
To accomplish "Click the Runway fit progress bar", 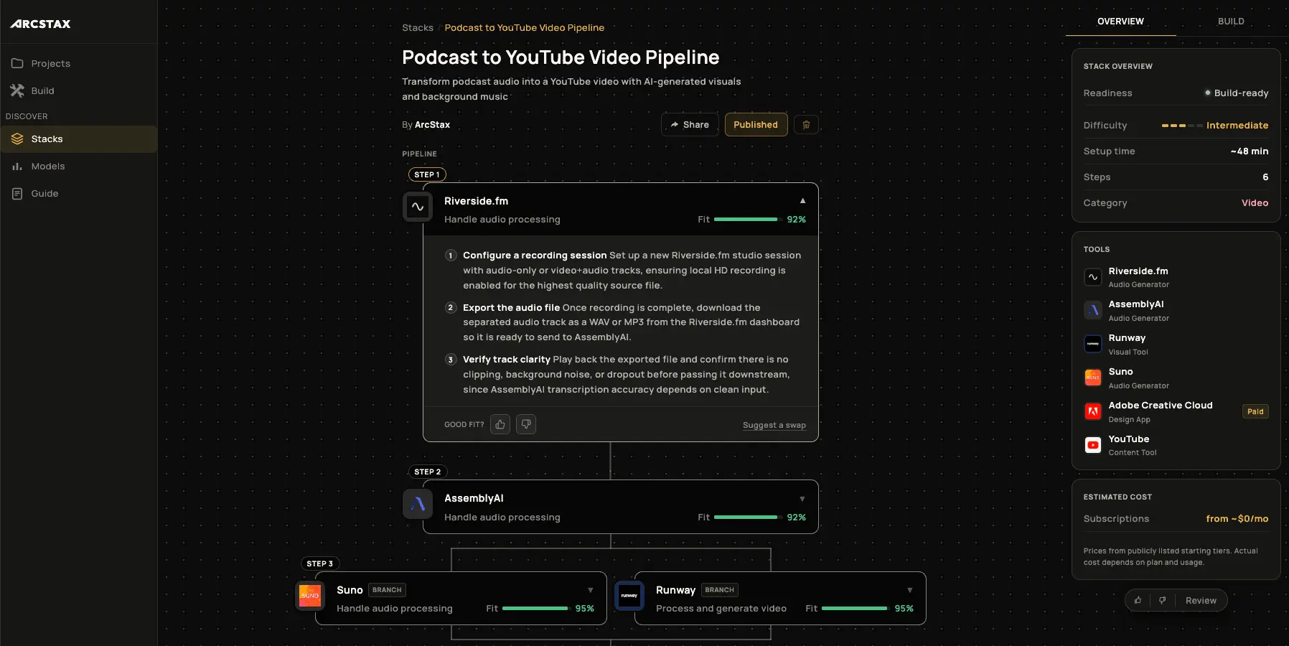I will pos(854,609).
